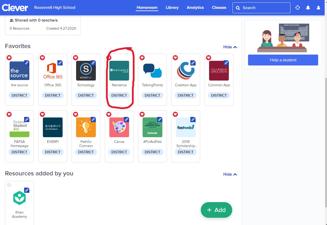
Task: Click DISTRICT badge under Naviance
Action: click(x=119, y=95)
